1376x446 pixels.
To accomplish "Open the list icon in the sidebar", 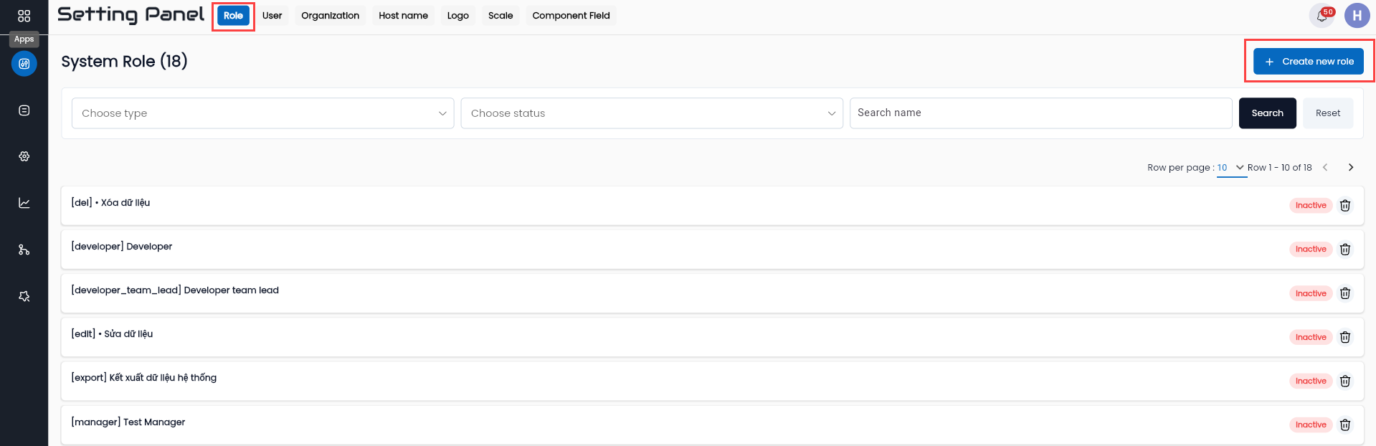I will (x=24, y=110).
